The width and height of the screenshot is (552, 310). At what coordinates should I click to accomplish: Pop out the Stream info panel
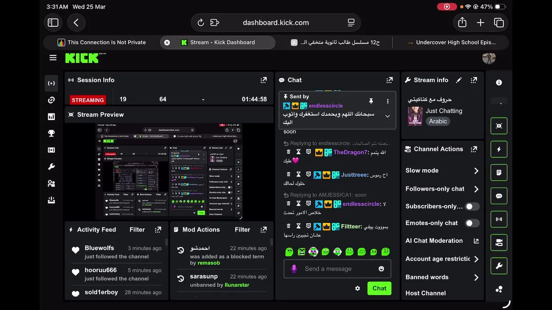[x=474, y=80]
